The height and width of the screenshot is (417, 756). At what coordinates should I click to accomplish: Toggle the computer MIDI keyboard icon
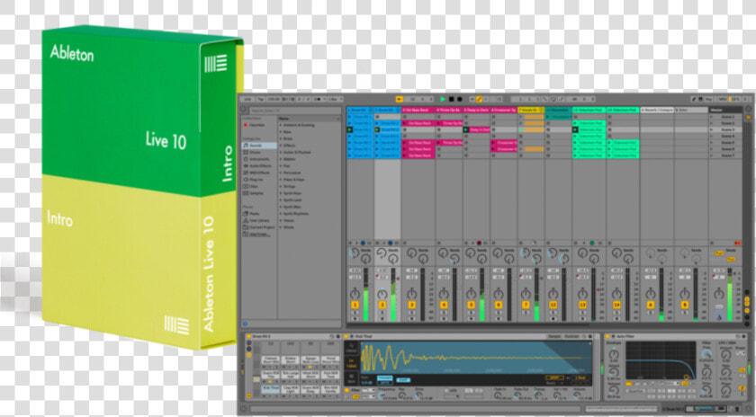701,99
